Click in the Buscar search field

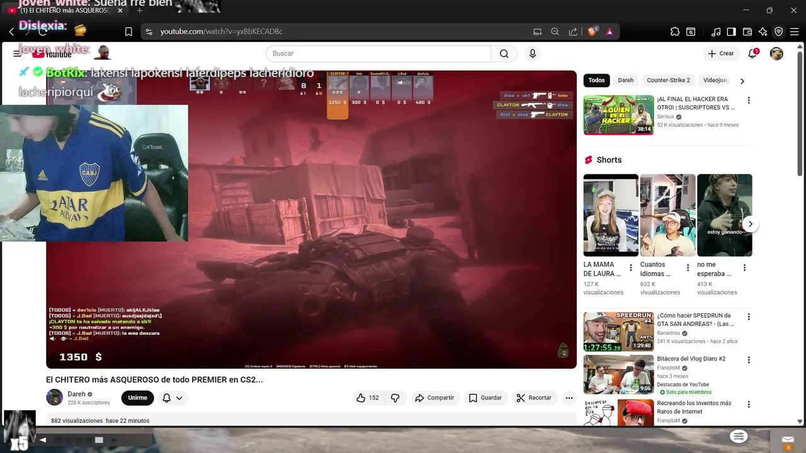378,53
